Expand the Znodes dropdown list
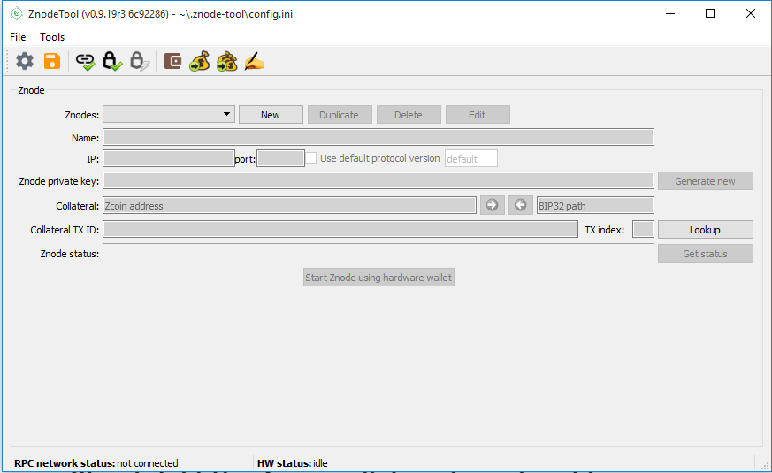 point(168,114)
